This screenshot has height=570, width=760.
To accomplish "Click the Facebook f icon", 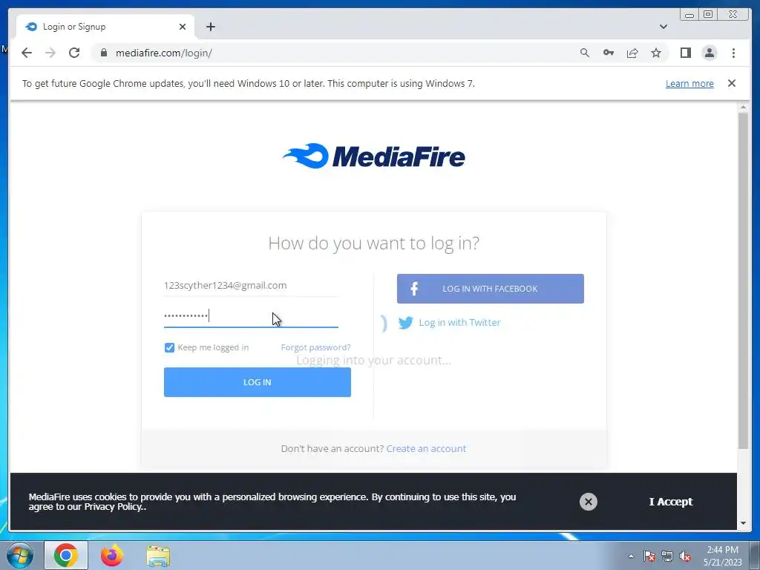I will (414, 289).
